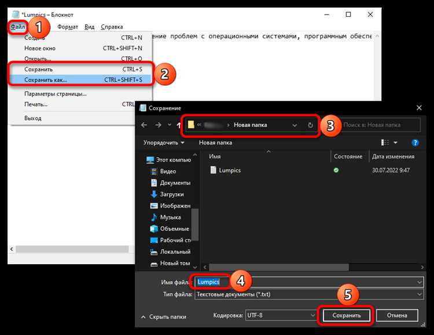Click Notepad's horizontal scrollbar left arrow
Viewport: 434px width, 335px height.
coord(12,249)
